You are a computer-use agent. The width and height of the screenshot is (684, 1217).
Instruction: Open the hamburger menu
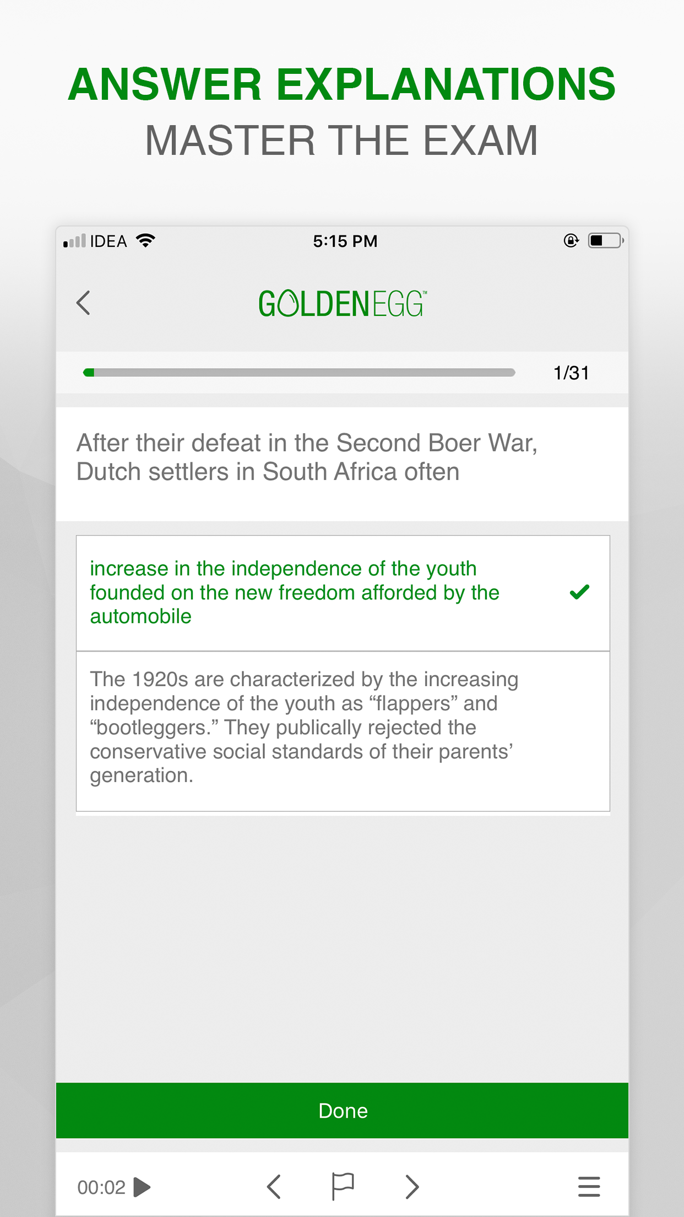pos(589,1187)
